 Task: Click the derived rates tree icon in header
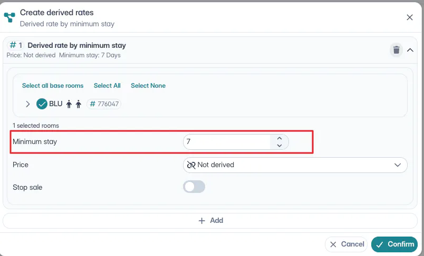(9, 17)
